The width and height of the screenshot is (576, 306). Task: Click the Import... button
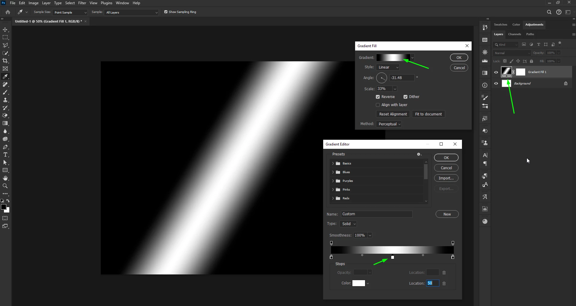click(446, 178)
